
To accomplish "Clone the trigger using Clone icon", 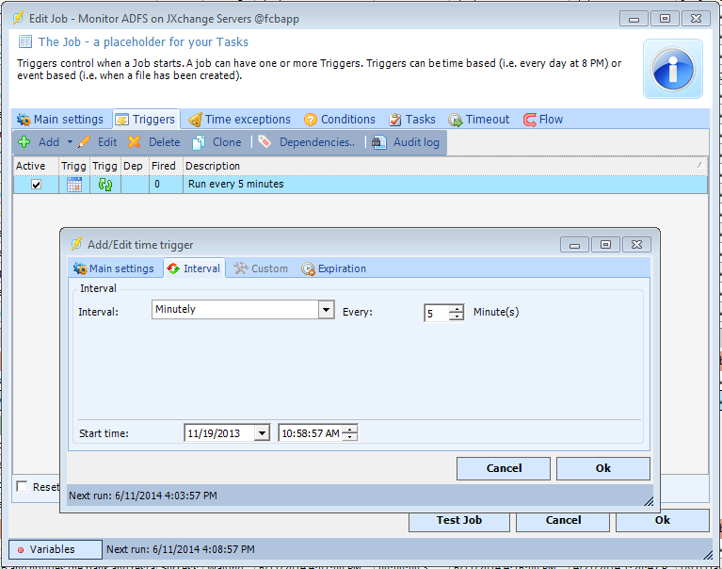I will click(x=199, y=142).
